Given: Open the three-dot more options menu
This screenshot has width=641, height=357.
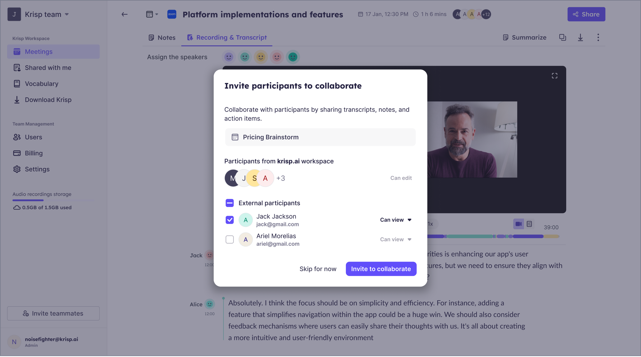Looking at the screenshot, I should coord(598,37).
